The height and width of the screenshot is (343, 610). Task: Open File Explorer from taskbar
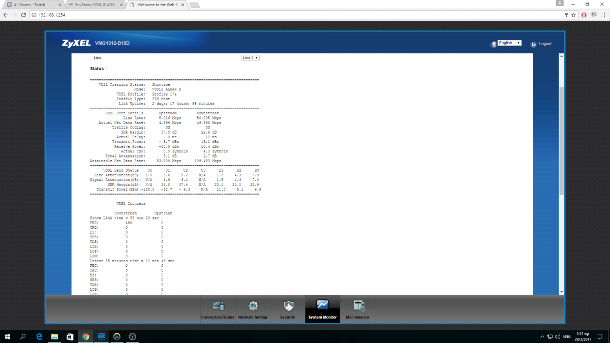tap(54, 336)
